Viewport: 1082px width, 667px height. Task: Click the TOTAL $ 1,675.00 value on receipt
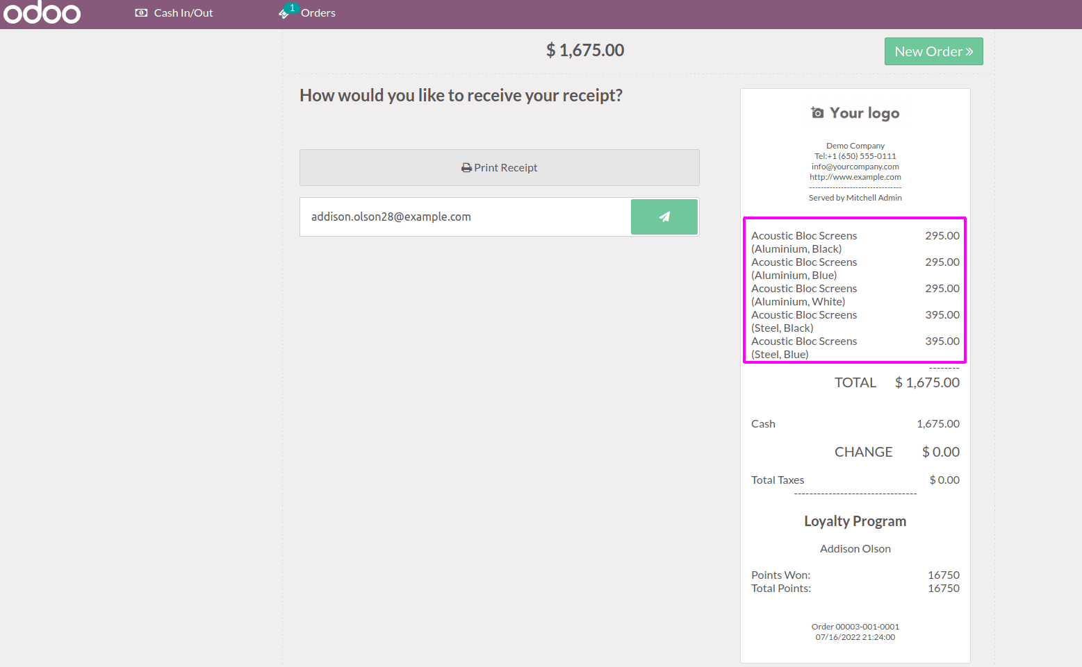[927, 382]
